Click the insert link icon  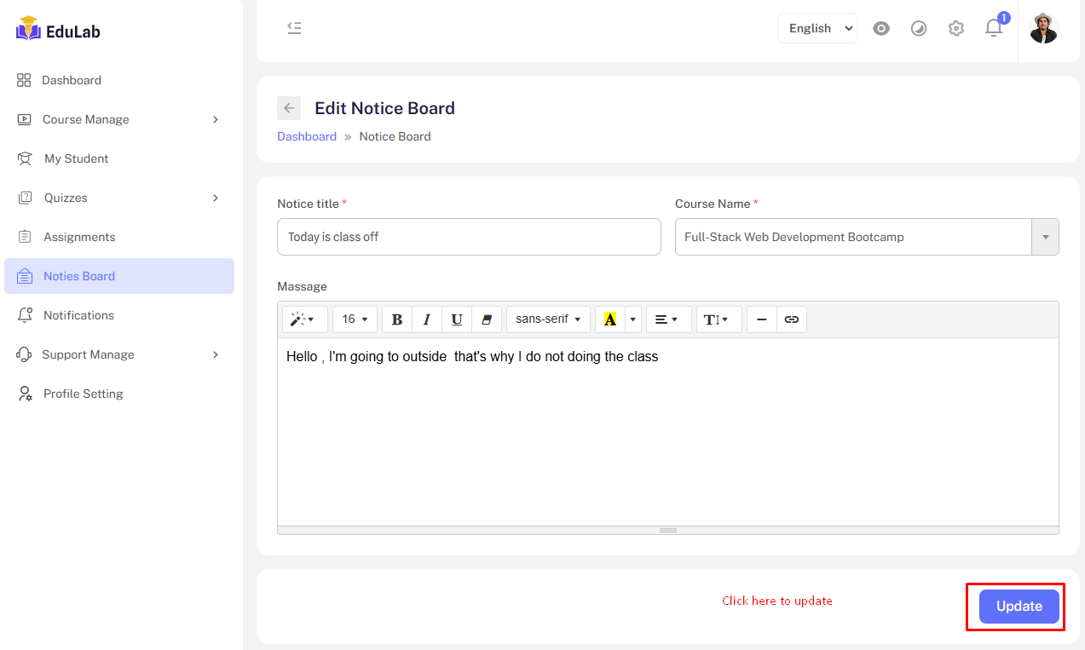pyautogui.click(x=792, y=319)
